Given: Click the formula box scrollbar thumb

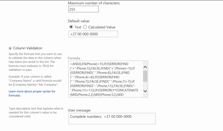Looking at the screenshot, I should (x=145, y=76).
